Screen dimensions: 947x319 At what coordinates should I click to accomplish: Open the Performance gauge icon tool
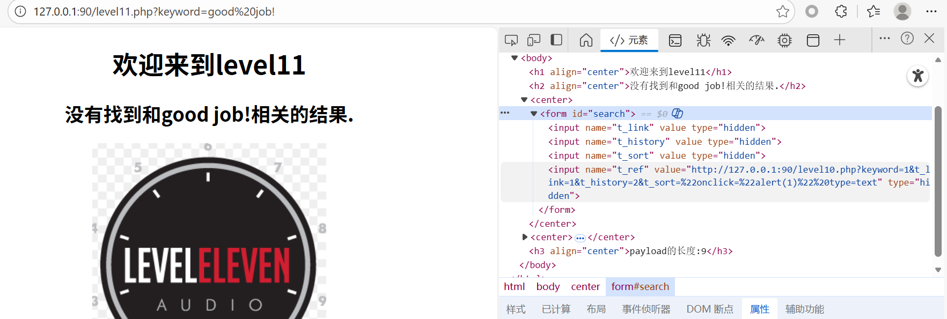[757, 40]
